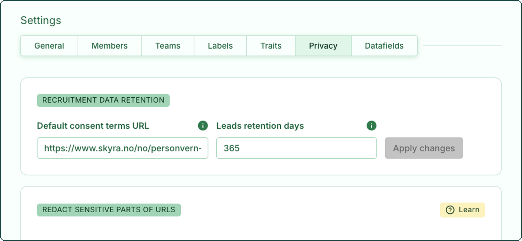Viewport: 522px width, 241px height.
Task: Click the Redact Sensitive Parts of URLs badge
Action: click(x=109, y=210)
